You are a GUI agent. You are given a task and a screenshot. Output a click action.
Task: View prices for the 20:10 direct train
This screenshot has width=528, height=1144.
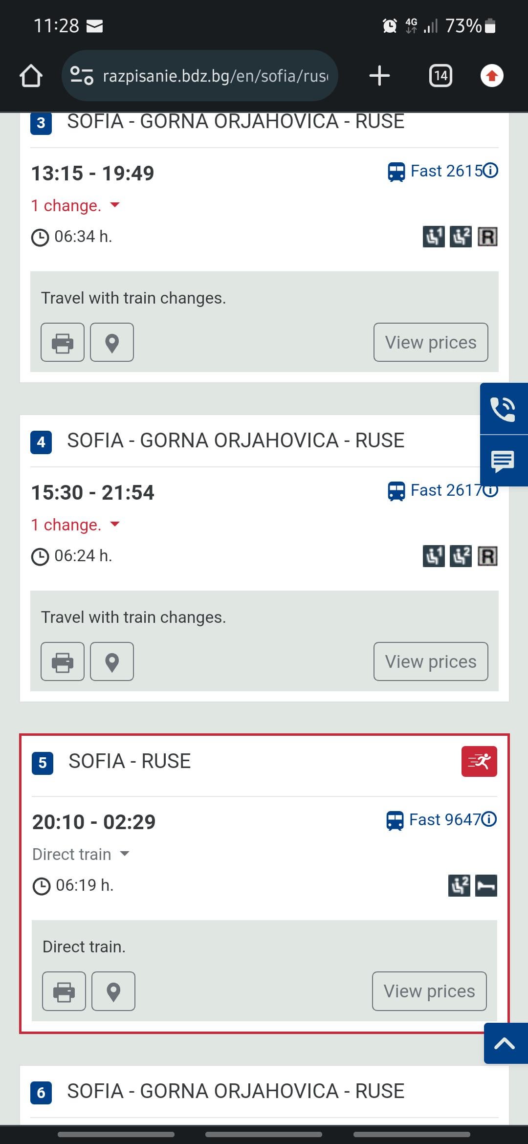point(429,991)
